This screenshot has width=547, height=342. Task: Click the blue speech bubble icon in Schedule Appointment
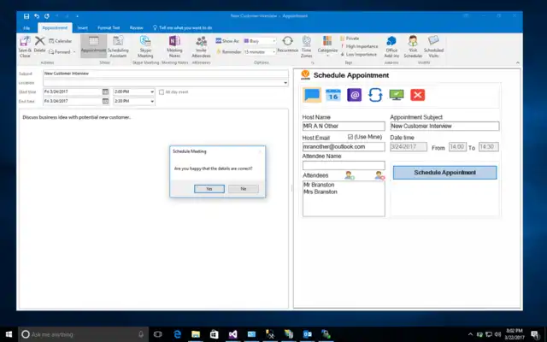pyautogui.click(x=312, y=95)
